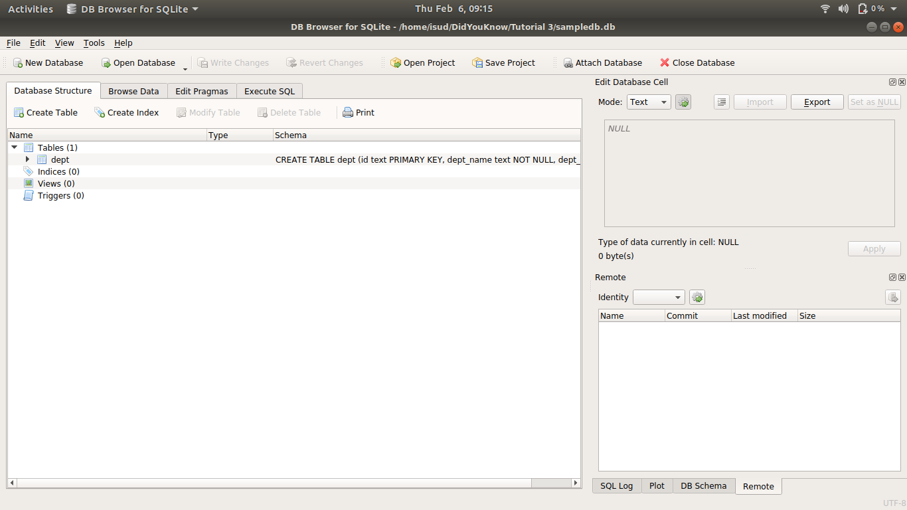This screenshot has width=907, height=510.
Task: Click the Attach Database icon
Action: pos(568,63)
